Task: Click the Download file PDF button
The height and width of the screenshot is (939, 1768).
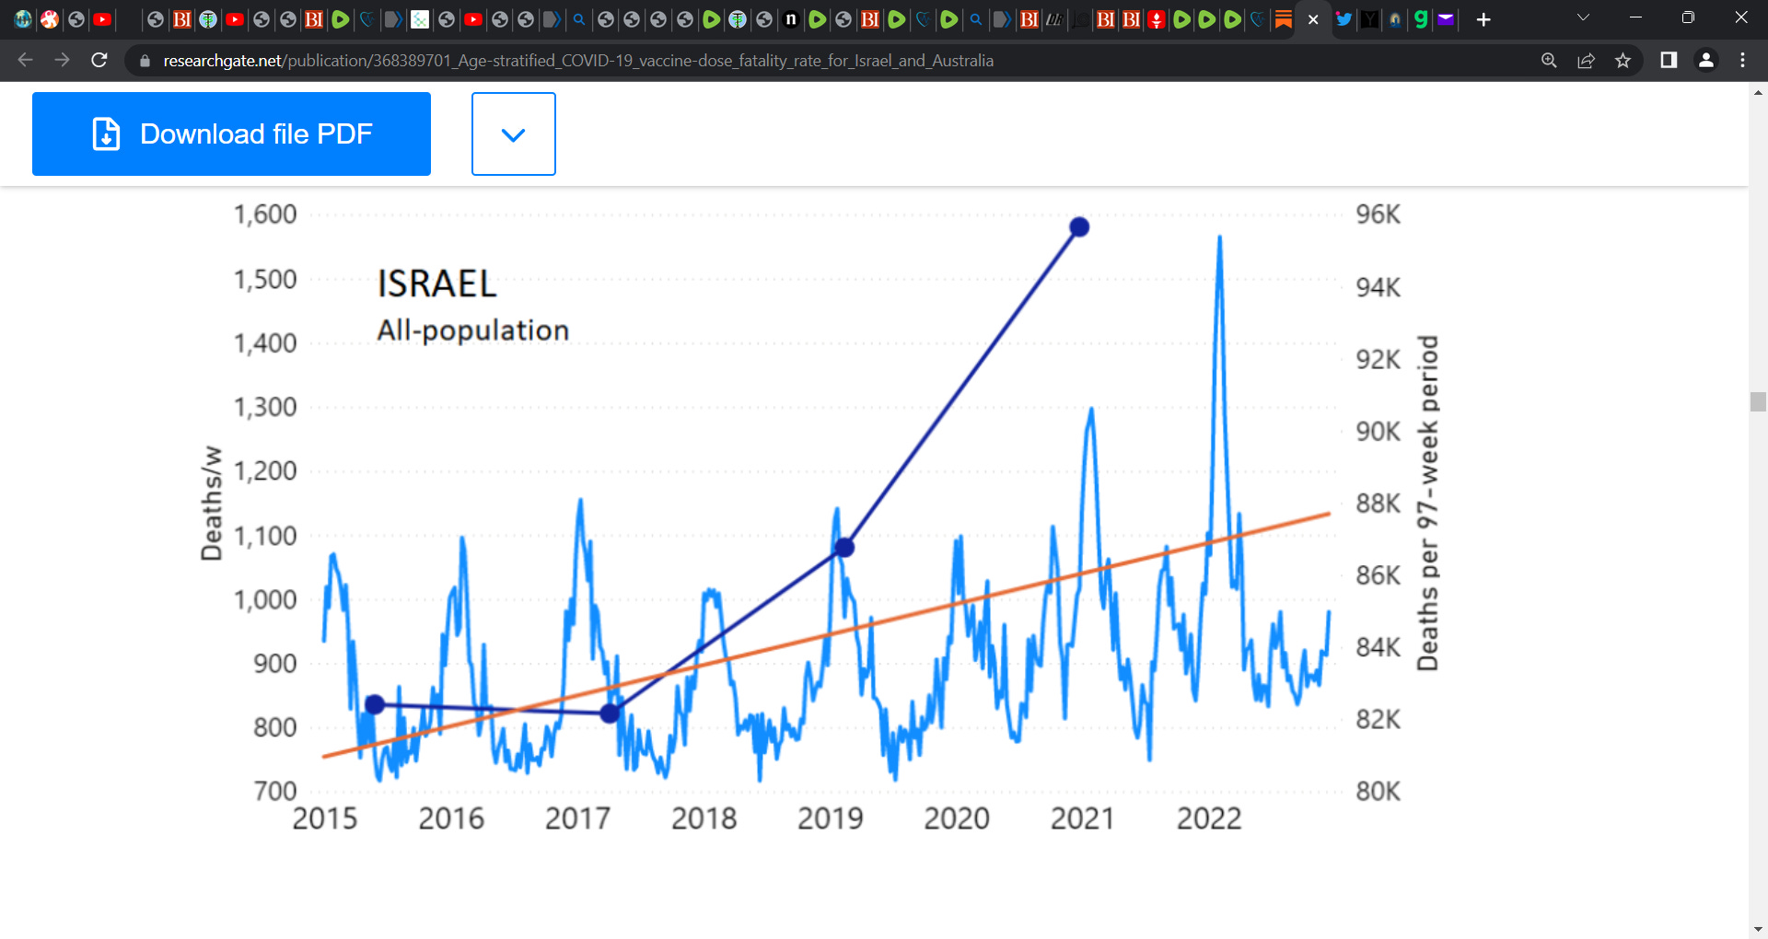Action: pyautogui.click(x=231, y=133)
